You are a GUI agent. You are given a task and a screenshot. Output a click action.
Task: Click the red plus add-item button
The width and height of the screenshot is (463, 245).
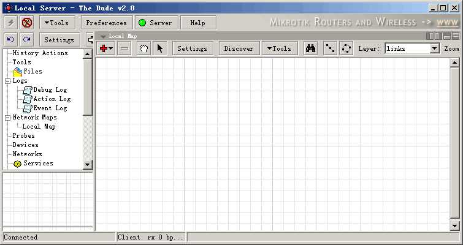point(105,48)
